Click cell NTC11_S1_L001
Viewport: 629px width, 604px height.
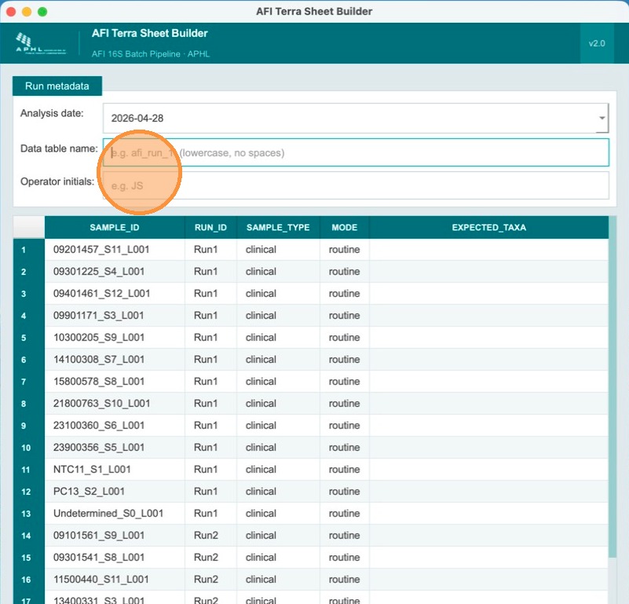click(115, 470)
